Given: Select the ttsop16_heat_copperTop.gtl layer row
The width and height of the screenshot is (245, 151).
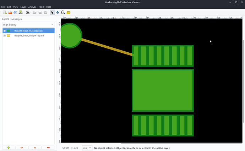Looking at the screenshot, I should [29, 36].
